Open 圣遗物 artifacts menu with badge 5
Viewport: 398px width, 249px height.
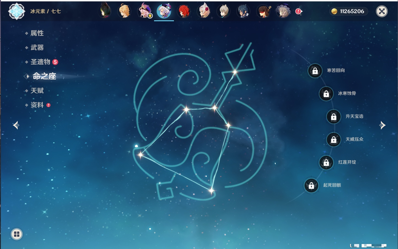click(x=41, y=62)
